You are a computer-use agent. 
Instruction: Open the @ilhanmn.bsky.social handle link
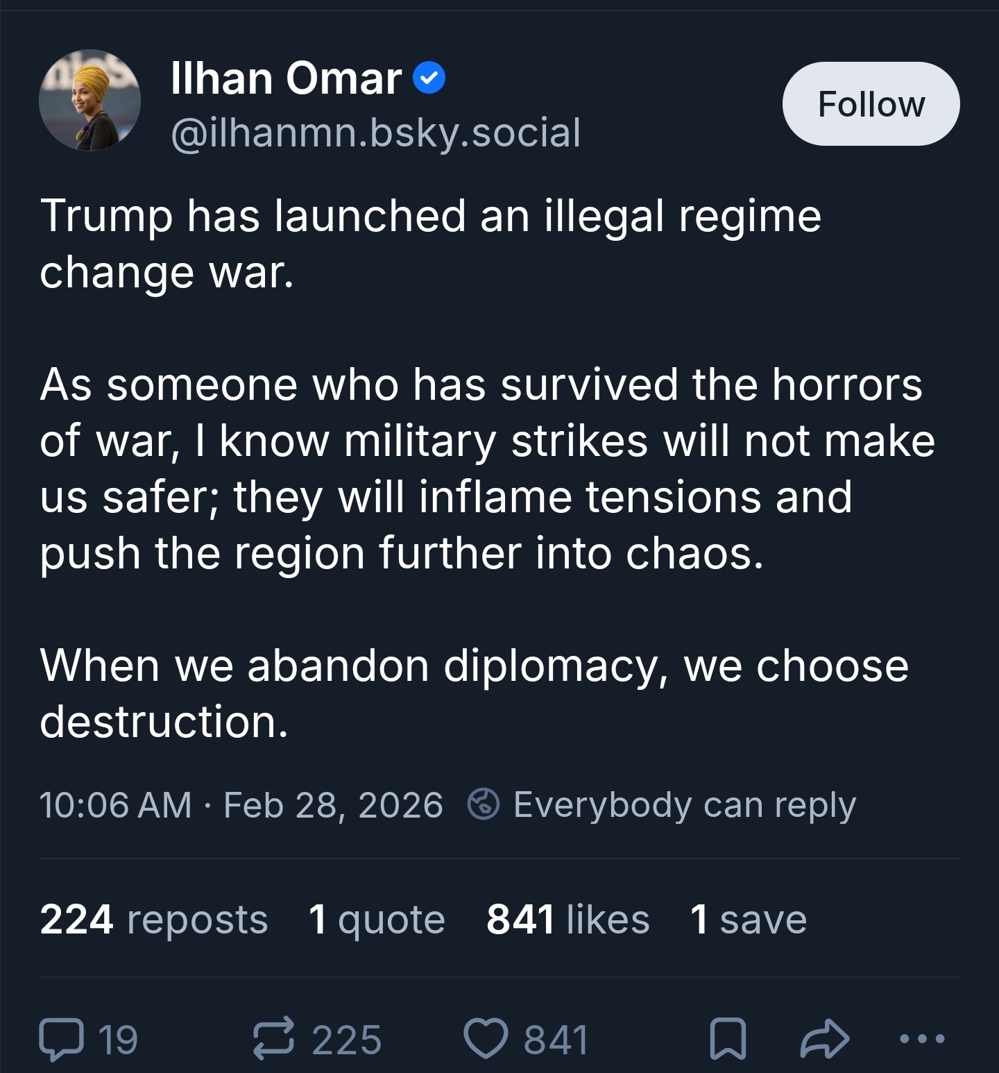coord(375,133)
